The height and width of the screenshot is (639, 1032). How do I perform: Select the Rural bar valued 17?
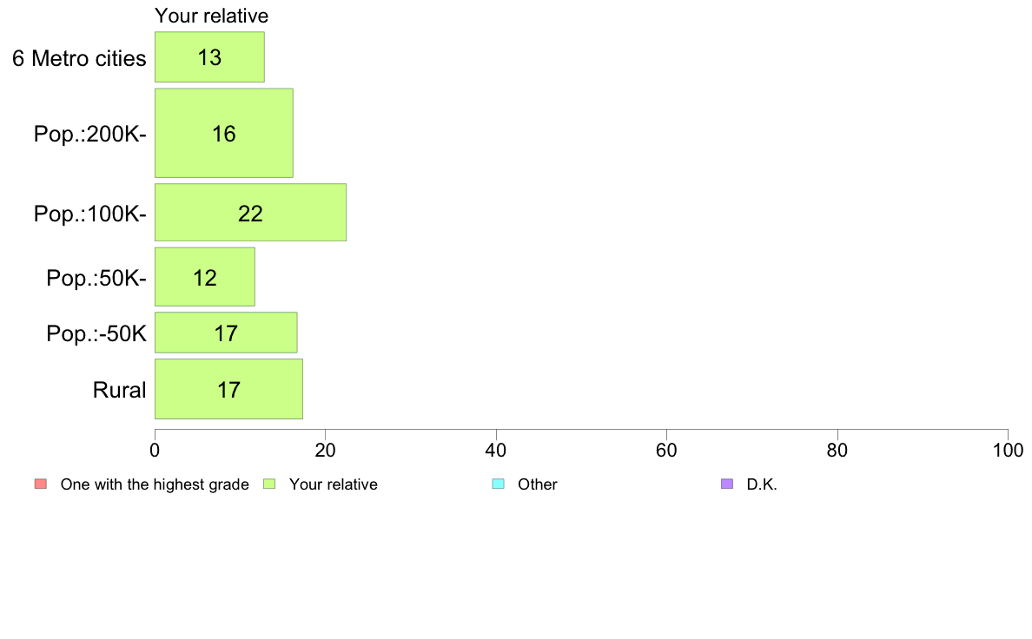click(x=228, y=389)
